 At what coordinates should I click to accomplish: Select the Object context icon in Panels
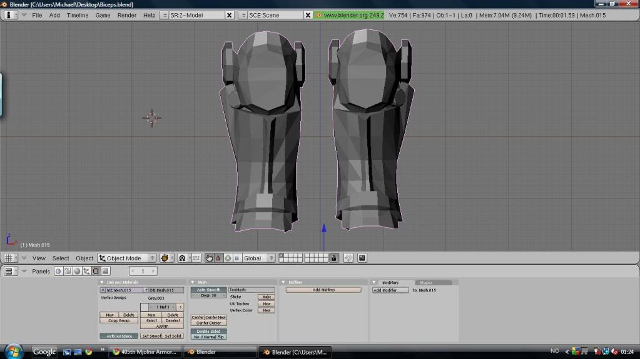86,271
